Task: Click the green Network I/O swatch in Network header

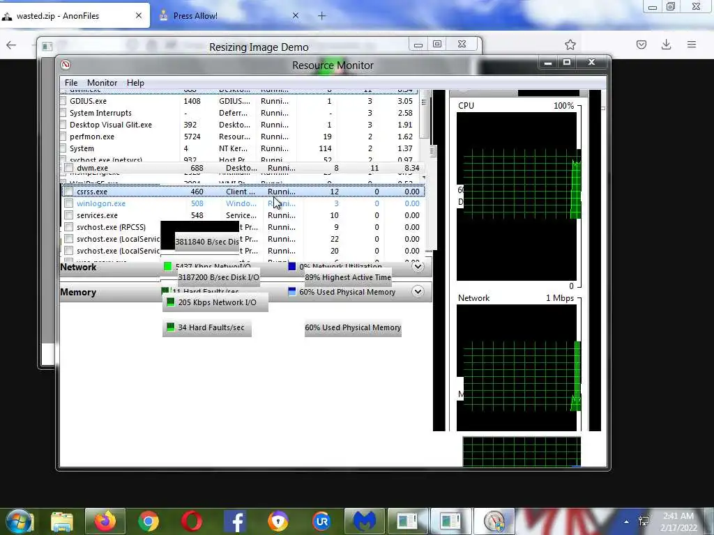Action: 168,267
